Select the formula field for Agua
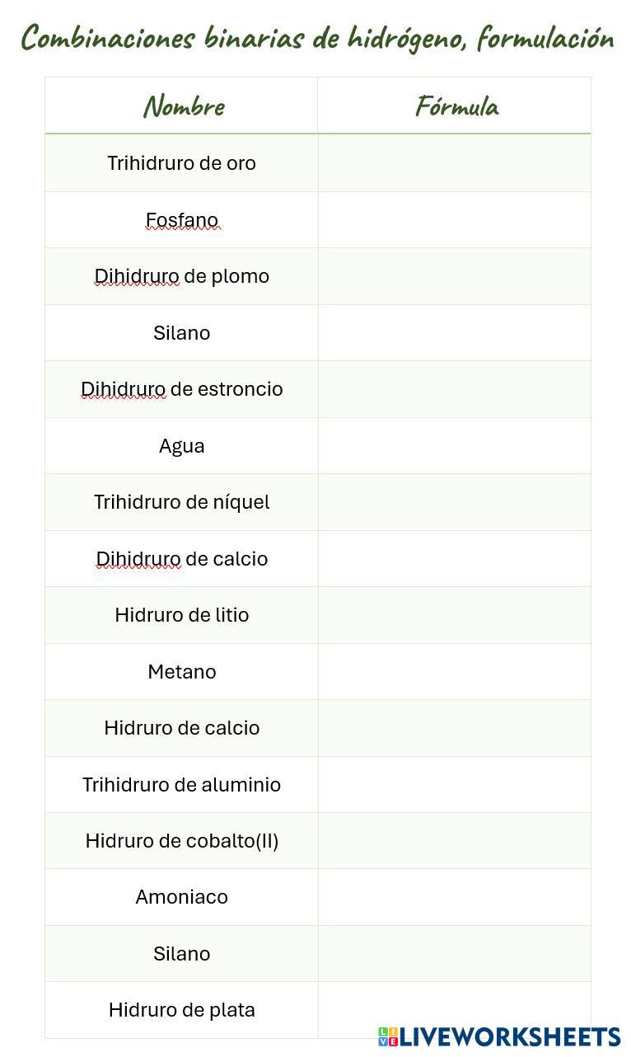The width and height of the screenshot is (631, 1057). [x=455, y=446]
